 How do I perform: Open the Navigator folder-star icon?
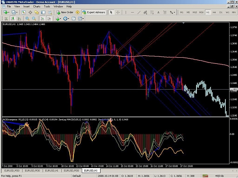tap(37, 13)
